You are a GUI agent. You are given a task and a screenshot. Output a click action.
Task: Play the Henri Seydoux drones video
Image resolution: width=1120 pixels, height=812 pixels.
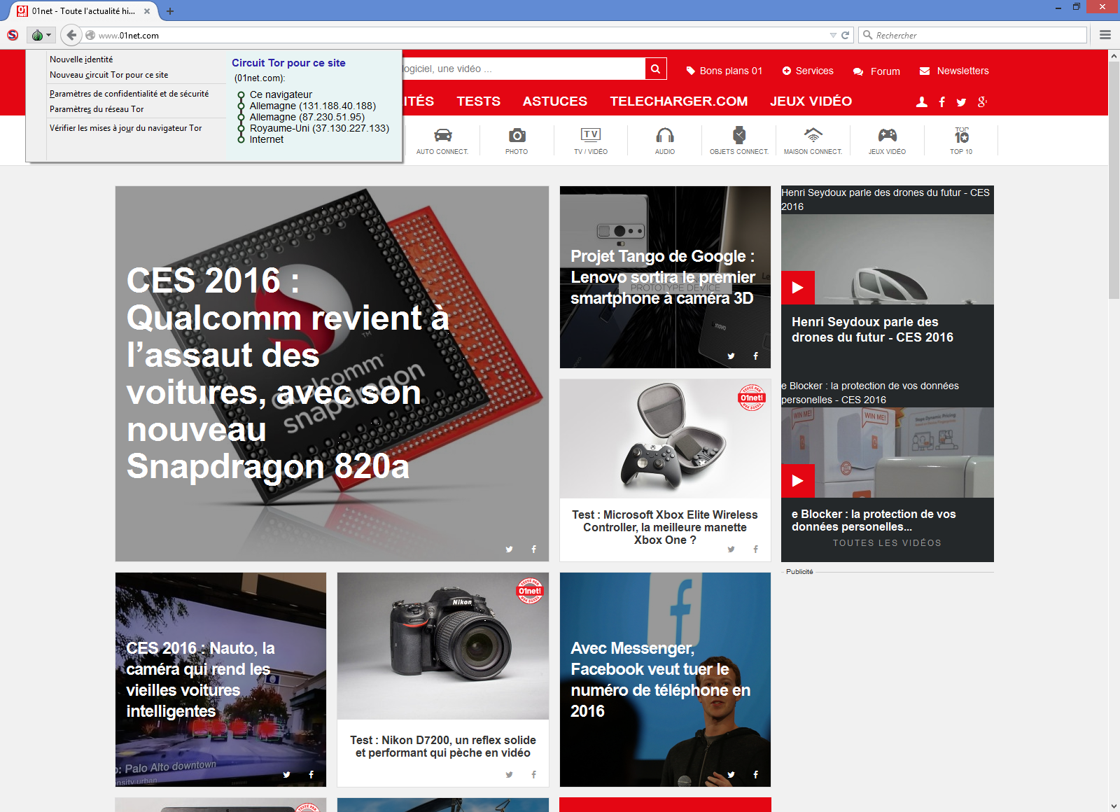point(797,288)
